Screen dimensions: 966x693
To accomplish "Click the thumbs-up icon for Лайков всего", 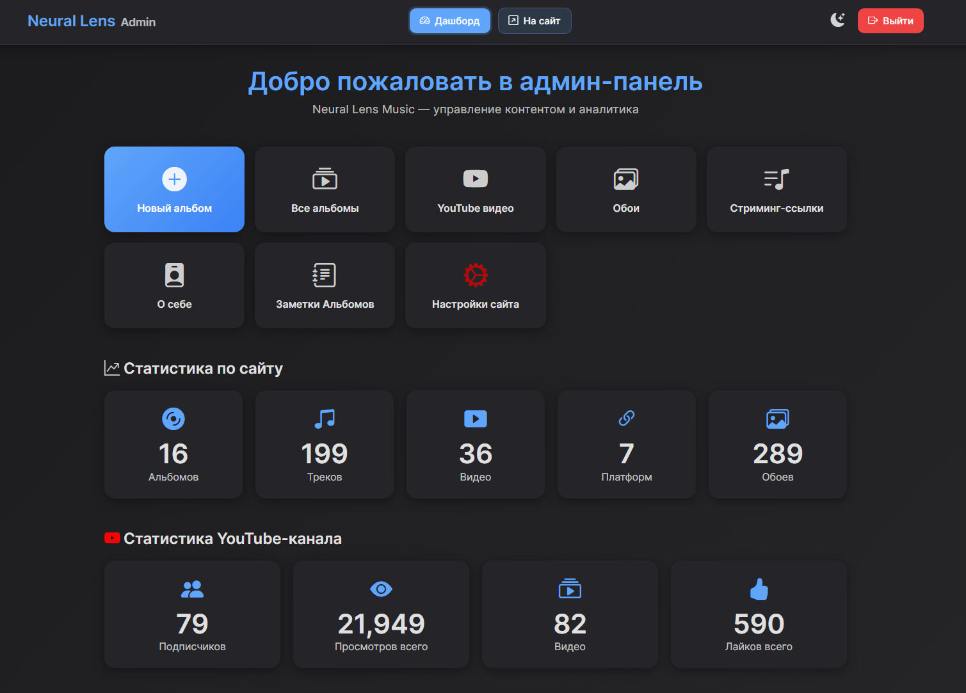I will click(x=759, y=589).
